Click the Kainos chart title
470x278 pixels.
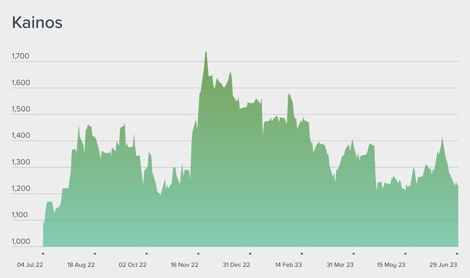(x=37, y=23)
